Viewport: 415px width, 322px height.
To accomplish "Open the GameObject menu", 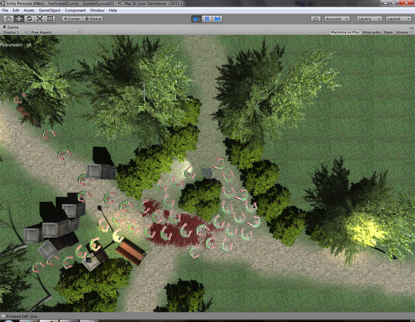I will coord(50,10).
